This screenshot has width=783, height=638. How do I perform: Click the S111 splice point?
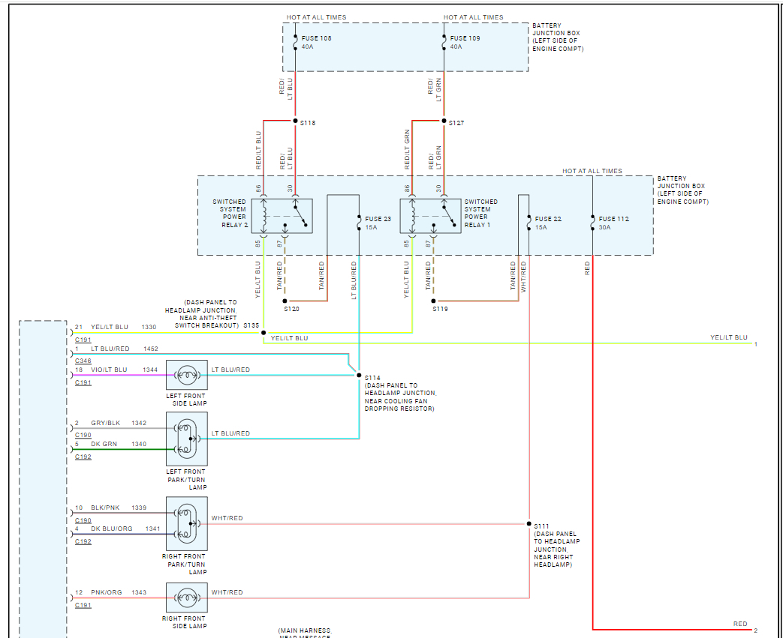[x=529, y=524]
